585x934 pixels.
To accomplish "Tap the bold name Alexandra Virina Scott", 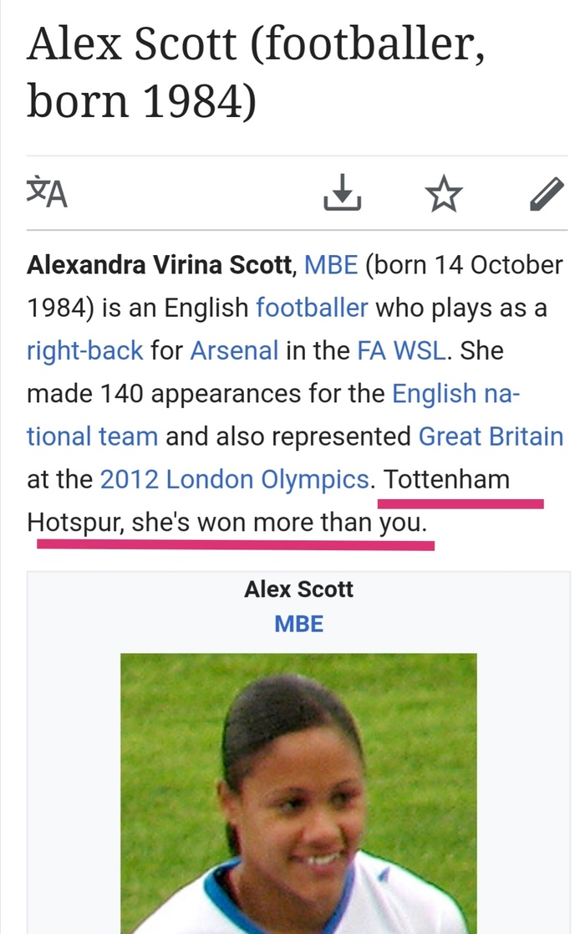I will click(x=160, y=266).
